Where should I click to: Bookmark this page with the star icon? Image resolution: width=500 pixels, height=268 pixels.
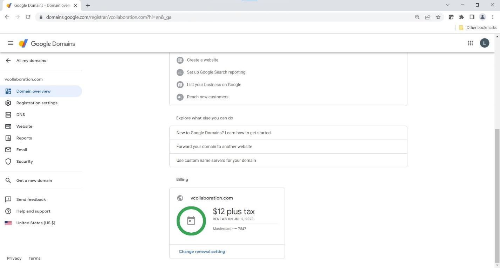438,17
